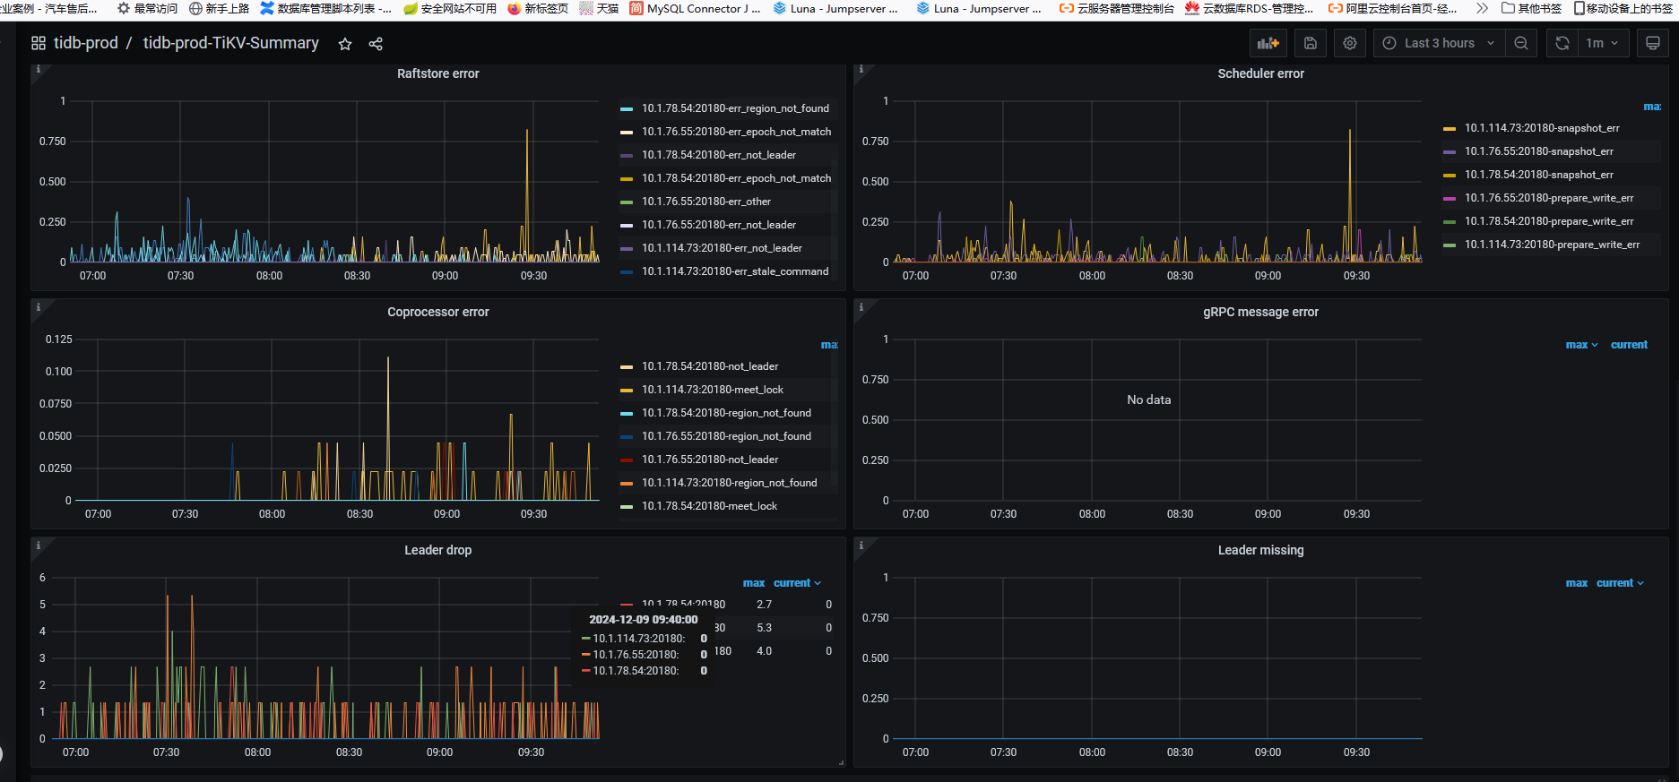
Task: Toggle 10.1.114.73:20180-snapshot_err series visibility
Action: 1541,128
